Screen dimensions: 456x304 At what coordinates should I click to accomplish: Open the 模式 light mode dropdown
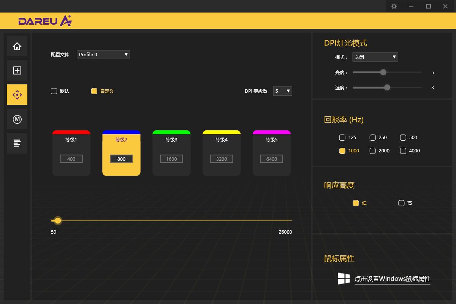pyautogui.click(x=375, y=57)
